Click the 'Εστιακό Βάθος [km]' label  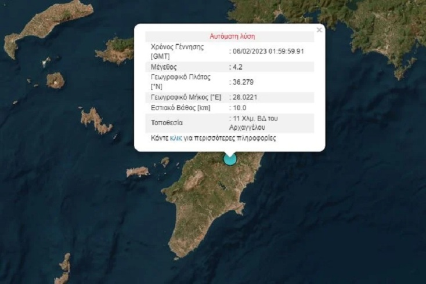[x=180, y=108]
